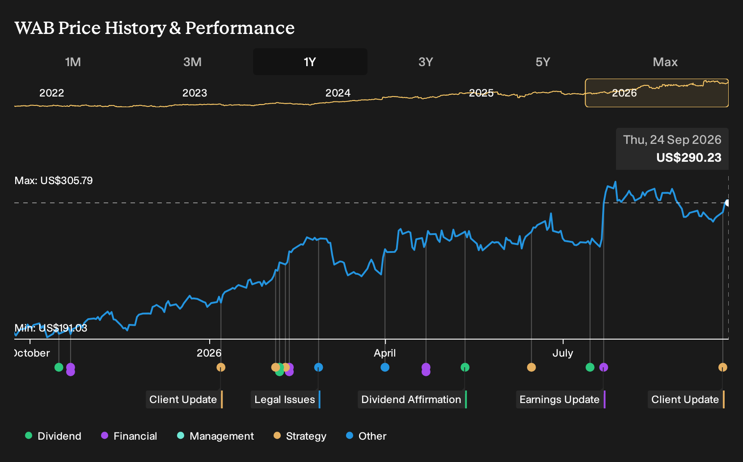The width and height of the screenshot is (743, 462).
Task: Click the 2022 label in overview chart
Action: click(52, 93)
